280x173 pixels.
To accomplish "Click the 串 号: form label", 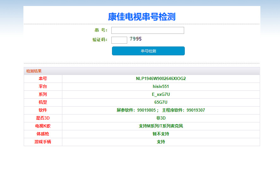I will click(x=101, y=30).
